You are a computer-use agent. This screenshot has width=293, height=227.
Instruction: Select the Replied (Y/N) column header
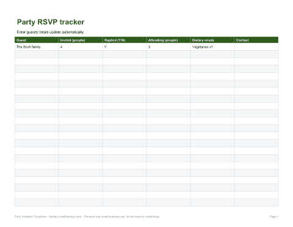125,40
